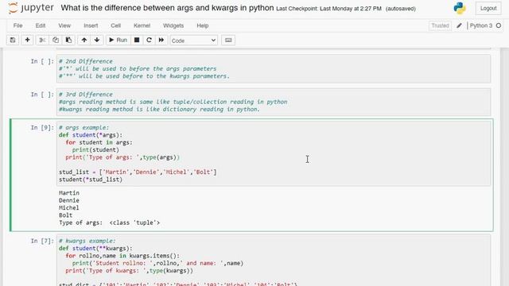Save notebook with the floppy disk icon
This screenshot has height=286, width=509.
(x=13, y=41)
